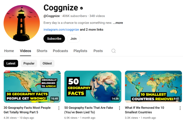183x124 pixels.
Task: Open options menu for 30 Geography Facts video
Action: pyautogui.click(x=59, y=108)
